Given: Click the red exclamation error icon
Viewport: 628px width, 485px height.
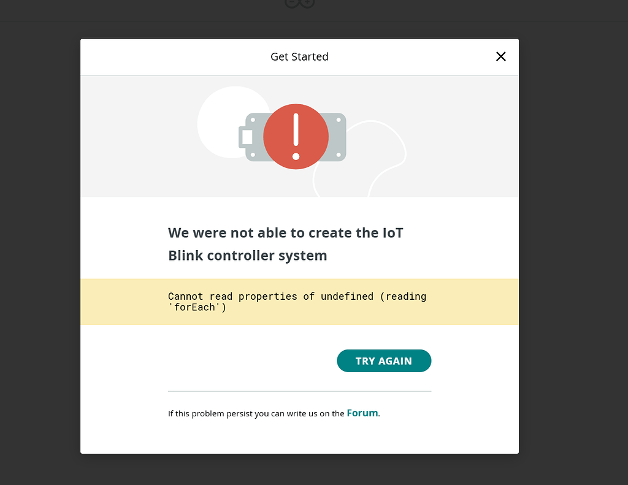Looking at the screenshot, I should click(x=296, y=137).
